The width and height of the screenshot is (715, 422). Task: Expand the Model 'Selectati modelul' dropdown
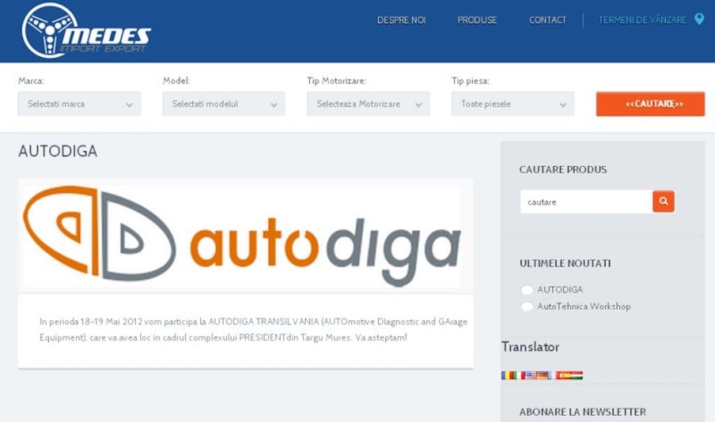click(224, 104)
